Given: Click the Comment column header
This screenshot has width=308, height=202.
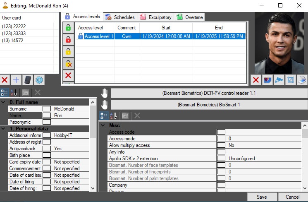Looking at the screenshot, I should point(127,28).
